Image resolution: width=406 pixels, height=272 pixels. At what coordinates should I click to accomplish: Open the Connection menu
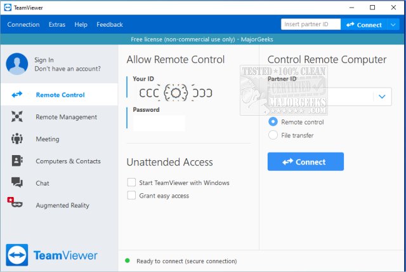pyautogui.click(x=23, y=25)
